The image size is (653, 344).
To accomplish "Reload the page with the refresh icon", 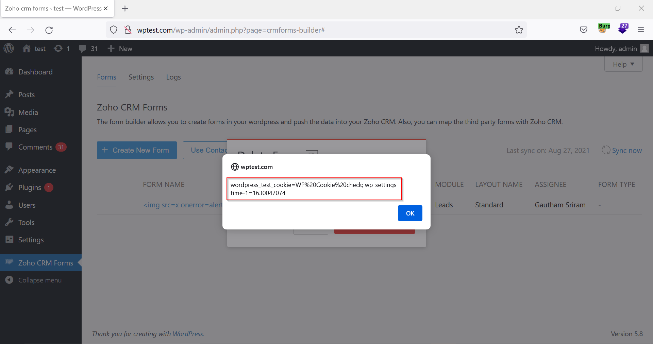I will coord(49,30).
